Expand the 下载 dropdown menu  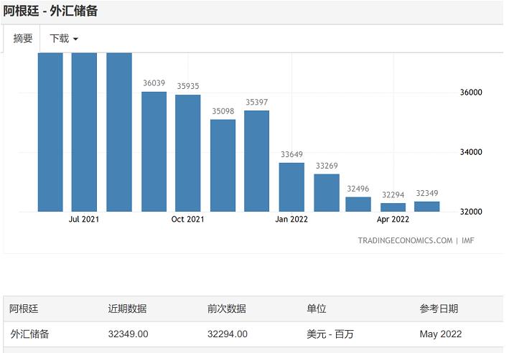(x=64, y=39)
